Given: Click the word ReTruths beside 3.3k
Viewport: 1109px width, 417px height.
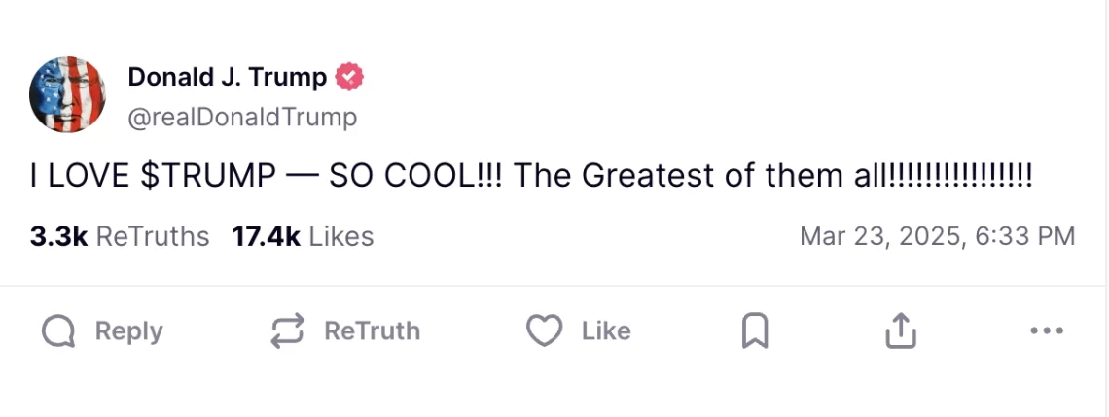Looking at the screenshot, I should (x=153, y=236).
